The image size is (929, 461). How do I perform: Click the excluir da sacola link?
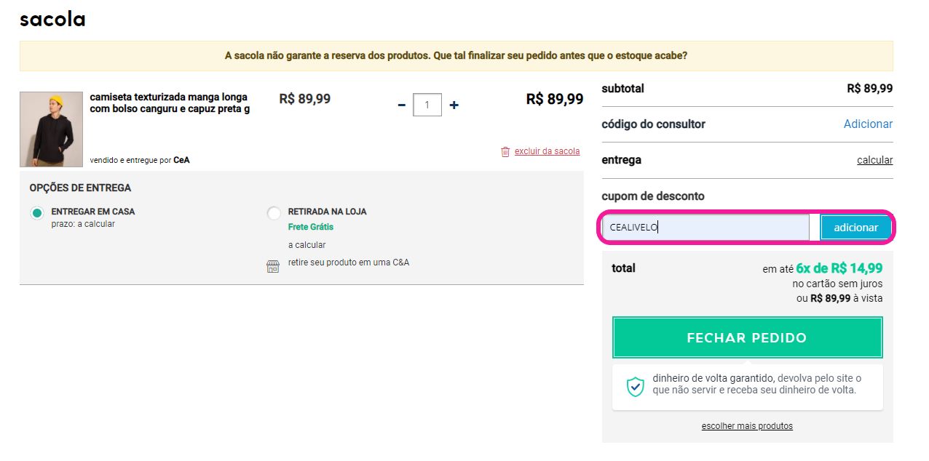547,151
